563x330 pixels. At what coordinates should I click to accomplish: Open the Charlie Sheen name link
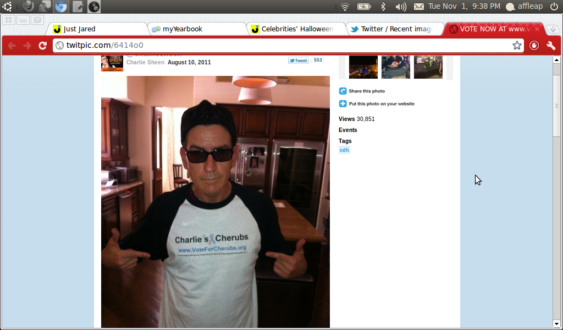(145, 63)
